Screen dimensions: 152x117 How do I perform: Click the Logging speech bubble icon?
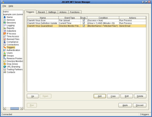pyautogui.click(x=5, y=25)
